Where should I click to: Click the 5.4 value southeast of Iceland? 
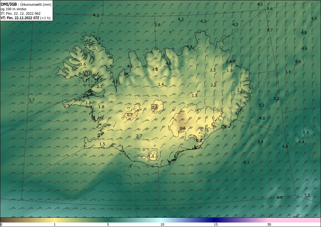[x=260, y=142]
